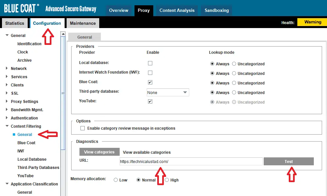Open the YouTube tree item
The width and height of the screenshot is (327, 196).
[x=25, y=176]
